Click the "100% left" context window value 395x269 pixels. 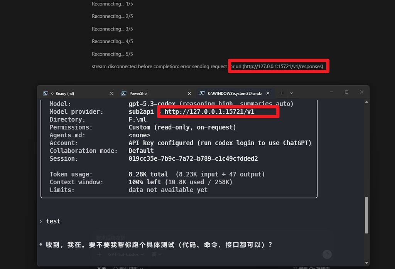(145, 182)
